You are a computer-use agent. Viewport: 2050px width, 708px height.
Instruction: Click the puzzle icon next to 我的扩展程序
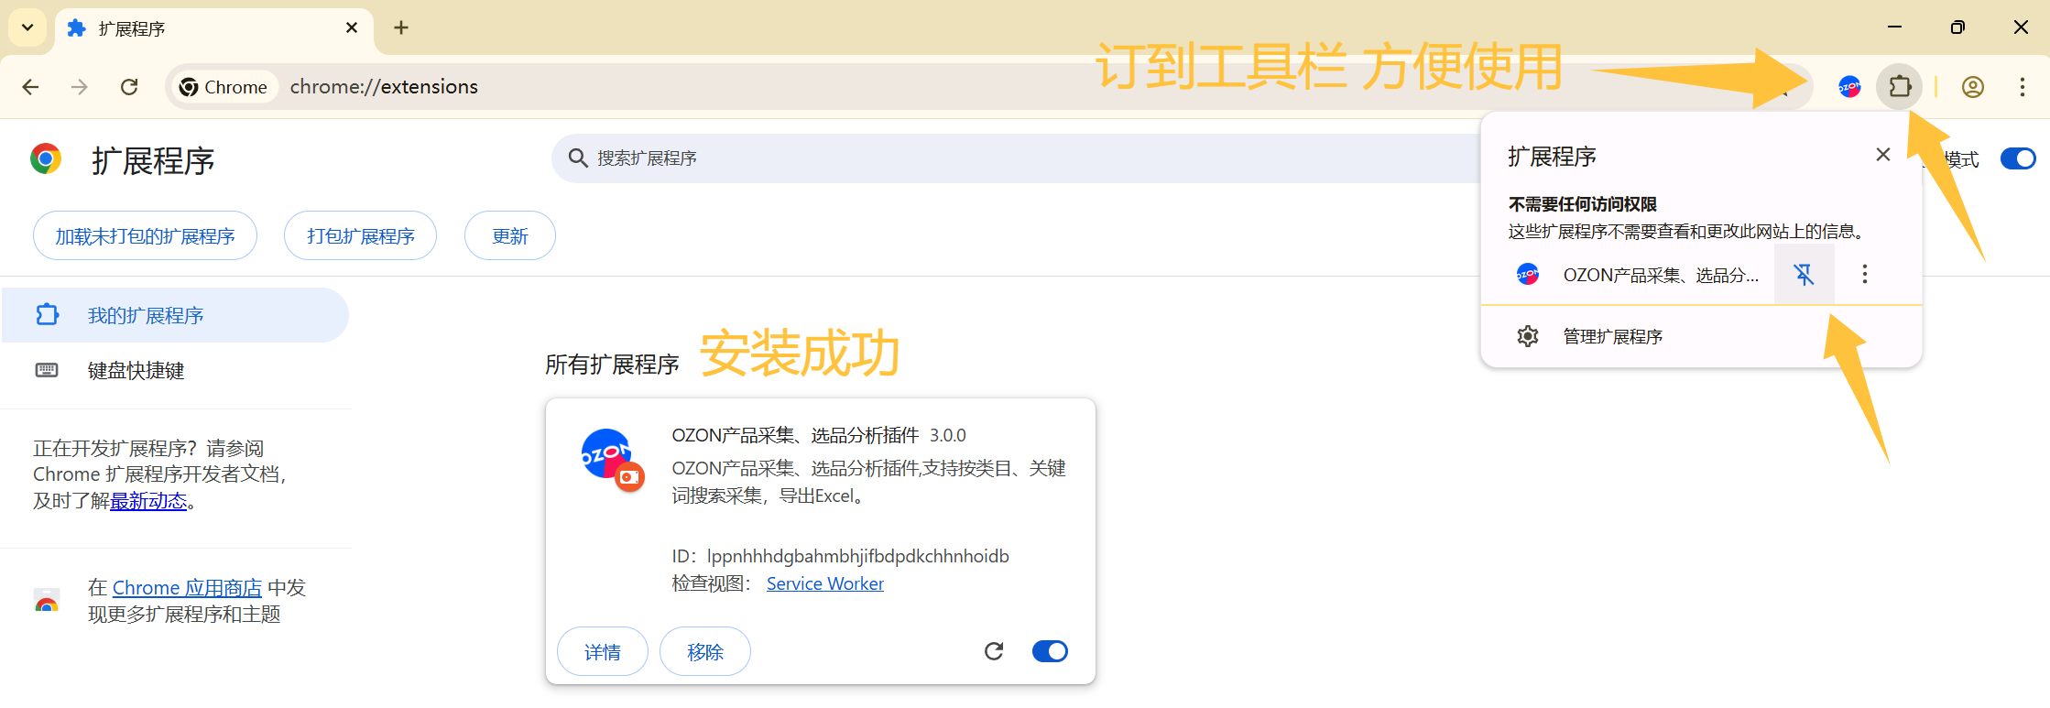tap(47, 315)
